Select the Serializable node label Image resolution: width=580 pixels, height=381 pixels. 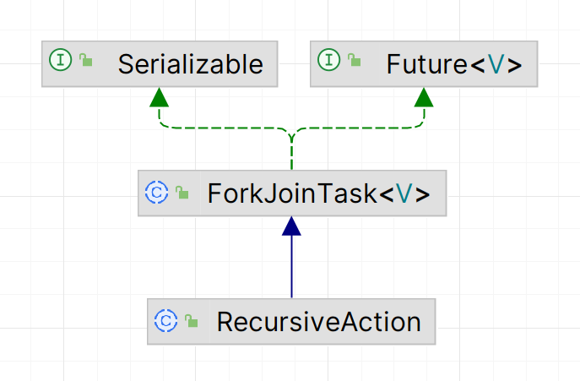tap(191, 63)
